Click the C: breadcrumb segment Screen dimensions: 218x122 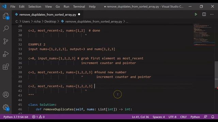[17, 21]
